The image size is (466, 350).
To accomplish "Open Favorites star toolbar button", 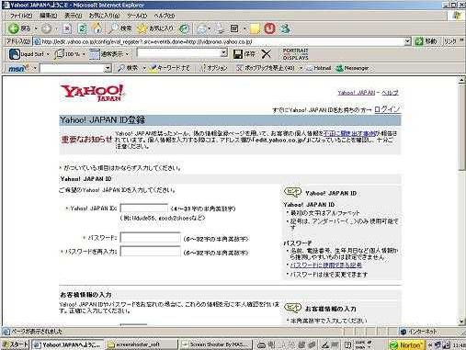I will click(155, 28).
